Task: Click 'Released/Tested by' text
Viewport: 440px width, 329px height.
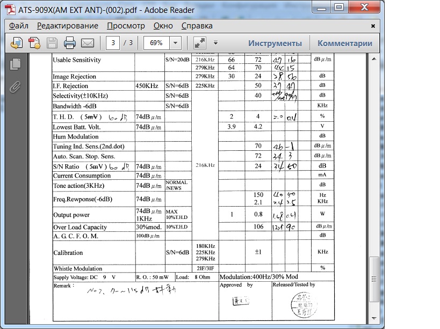Action: tap(294, 285)
